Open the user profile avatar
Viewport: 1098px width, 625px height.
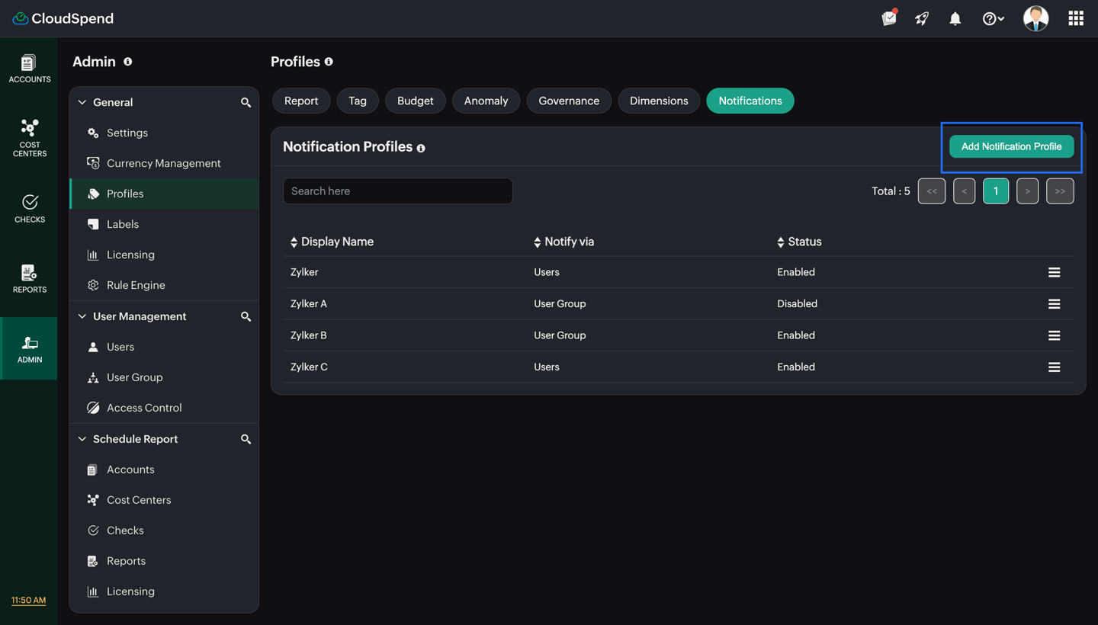click(1035, 18)
